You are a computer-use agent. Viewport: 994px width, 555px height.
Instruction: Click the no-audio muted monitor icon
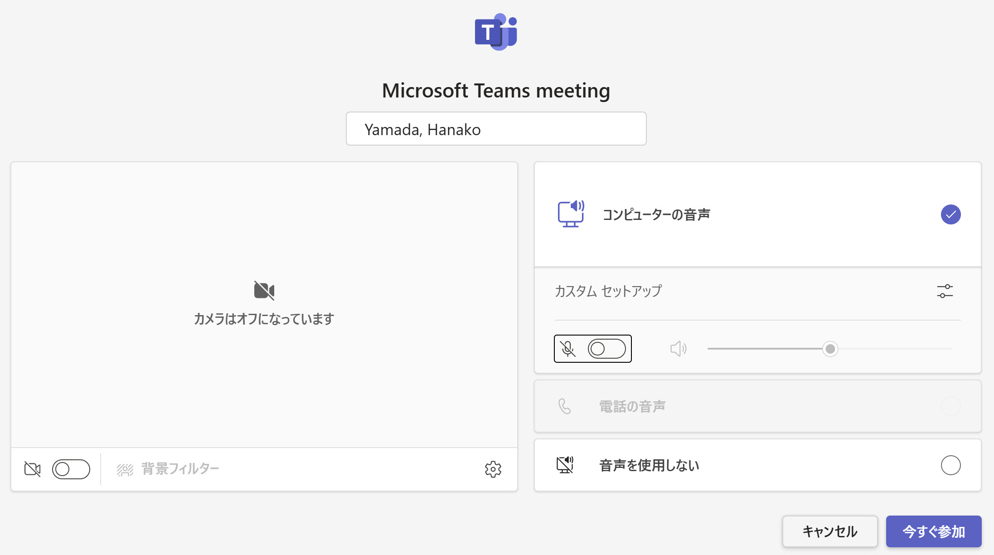click(565, 465)
